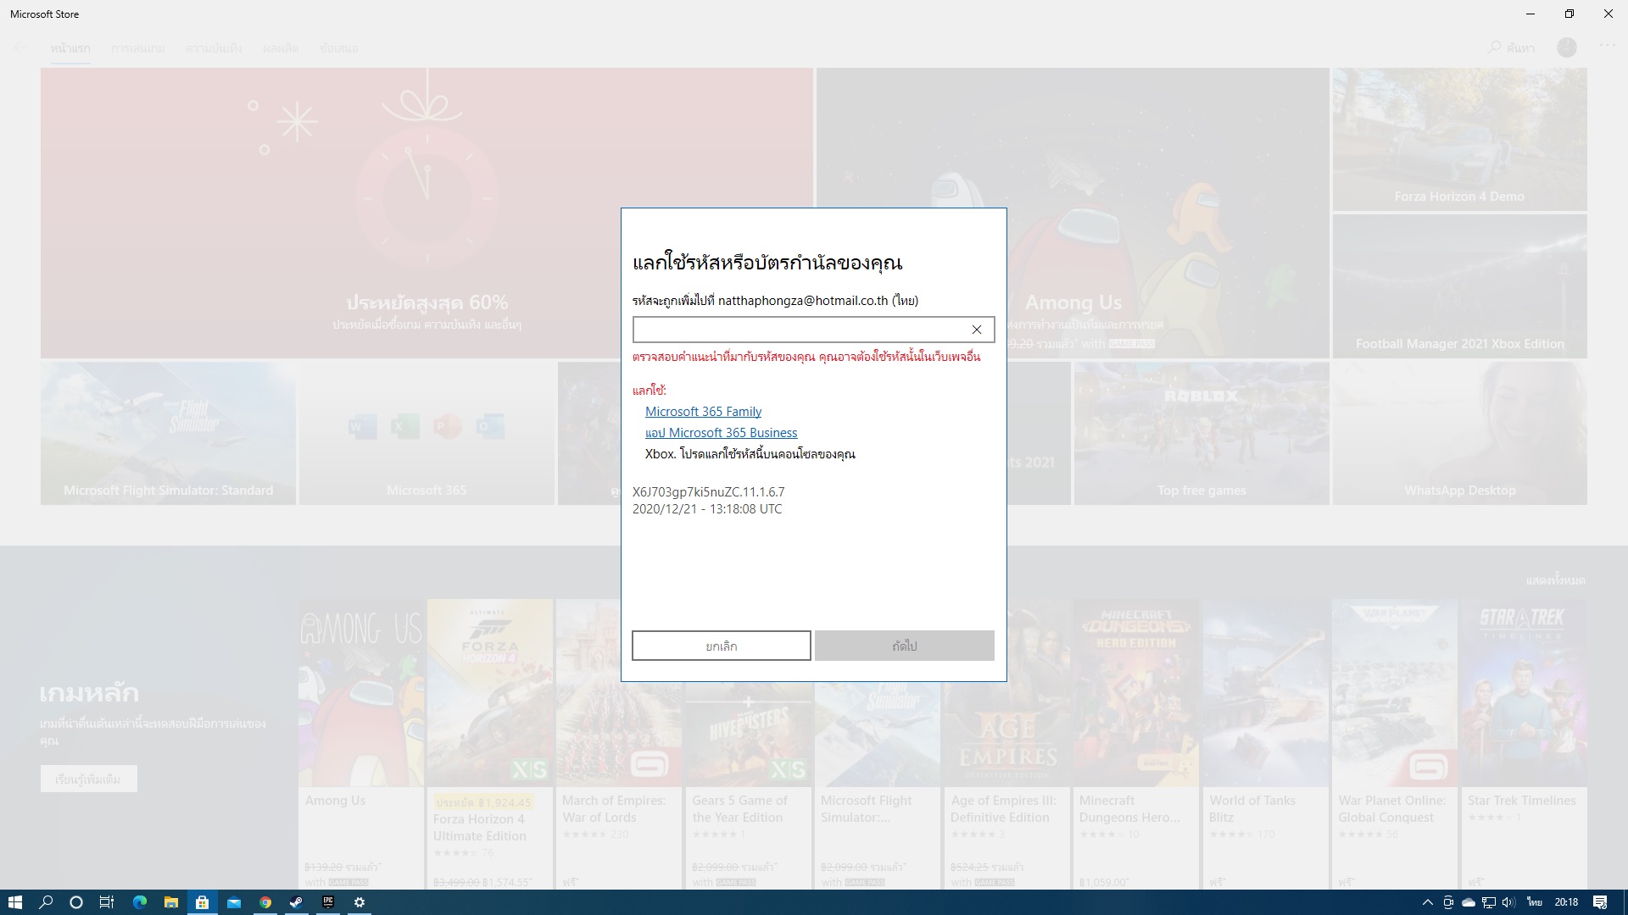The height and width of the screenshot is (915, 1628).
Task: Open Cortana from the taskbar
Action: (76, 902)
